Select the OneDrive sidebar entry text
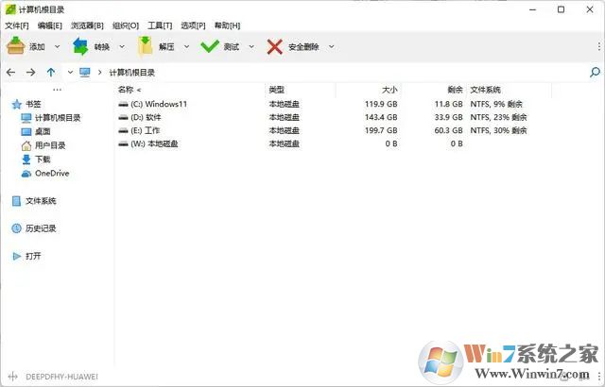Image resolution: width=605 pixels, height=387 pixels. click(52, 174)
